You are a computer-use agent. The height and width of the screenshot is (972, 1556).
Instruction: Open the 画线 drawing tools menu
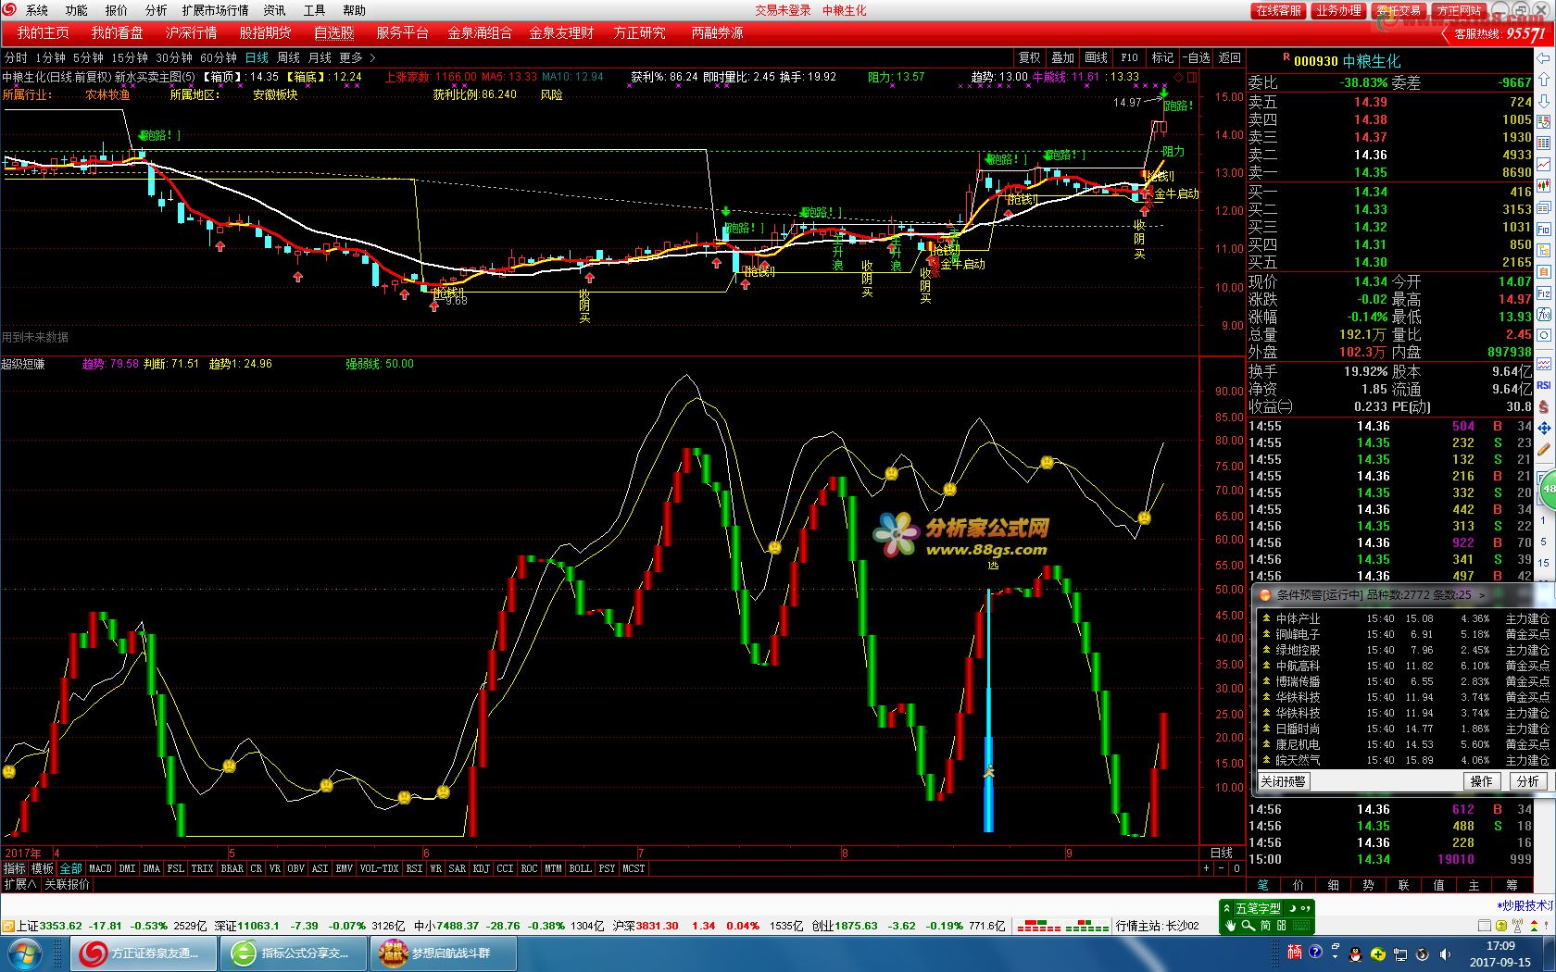click(1097, 57)
